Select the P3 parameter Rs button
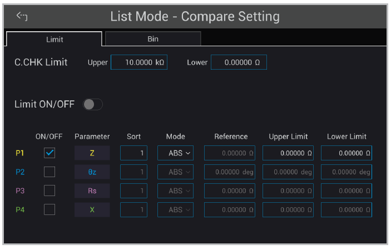This screenshot has width=391, height=249. [x=92, y=191]
